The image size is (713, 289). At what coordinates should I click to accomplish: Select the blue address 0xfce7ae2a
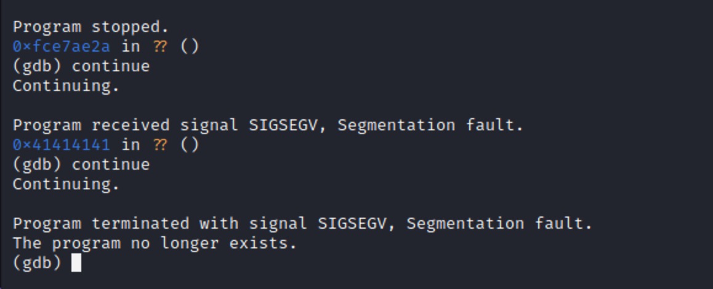(x=62, y=46)
